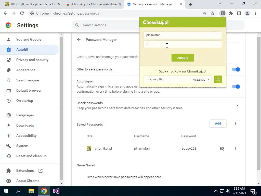Open Visual Studio from taskbar
Viewport: 261px width, 196px height.
point(56,191)
